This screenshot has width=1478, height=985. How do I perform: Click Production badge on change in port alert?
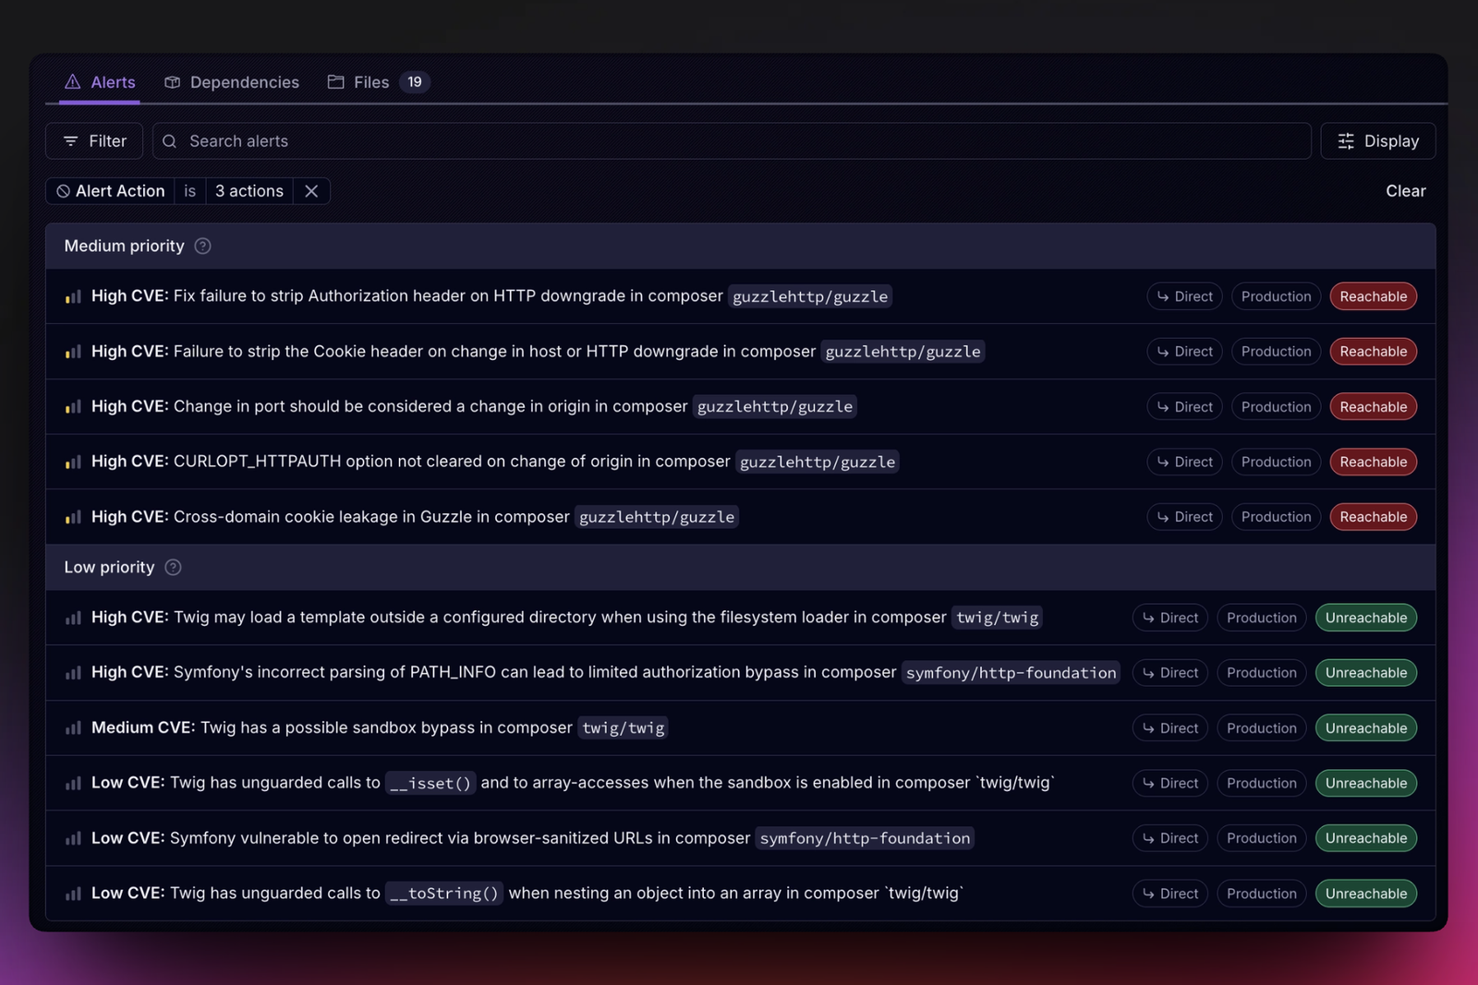[1276, 407]
